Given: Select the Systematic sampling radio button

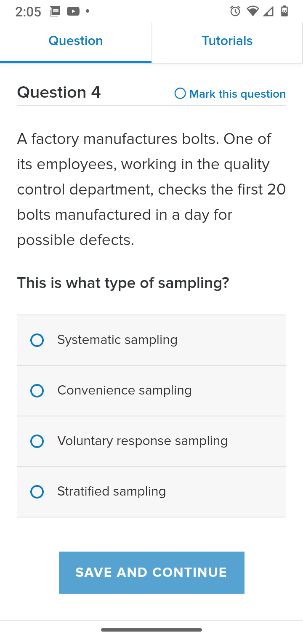Looking at the screenshot, I should click(x=37, y=340).
